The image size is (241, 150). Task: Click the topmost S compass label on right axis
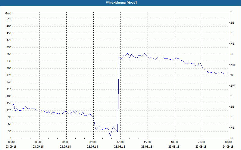coord(231,12)
